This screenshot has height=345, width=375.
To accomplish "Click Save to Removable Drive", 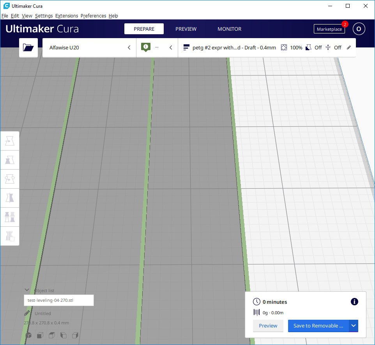I will [x=318, y=326].
